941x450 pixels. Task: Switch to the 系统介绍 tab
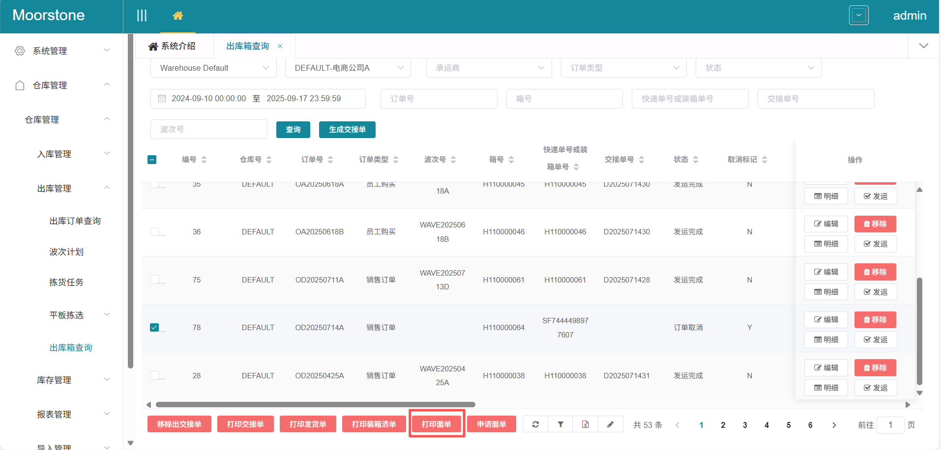pos(173,46)
